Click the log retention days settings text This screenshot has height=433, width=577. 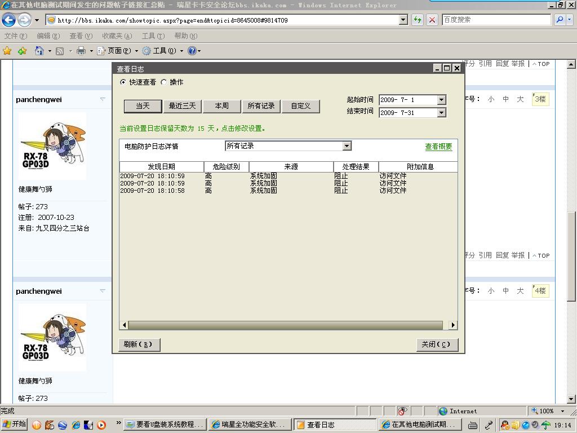pos(193,129)
